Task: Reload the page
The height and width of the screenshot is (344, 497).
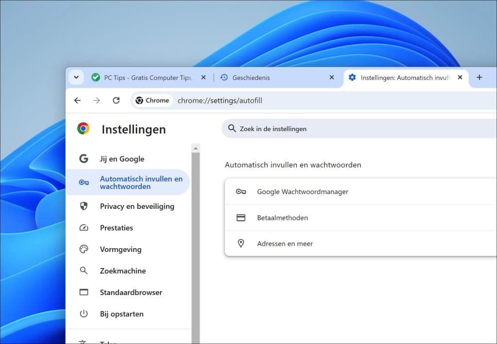Action: point(116,100)
